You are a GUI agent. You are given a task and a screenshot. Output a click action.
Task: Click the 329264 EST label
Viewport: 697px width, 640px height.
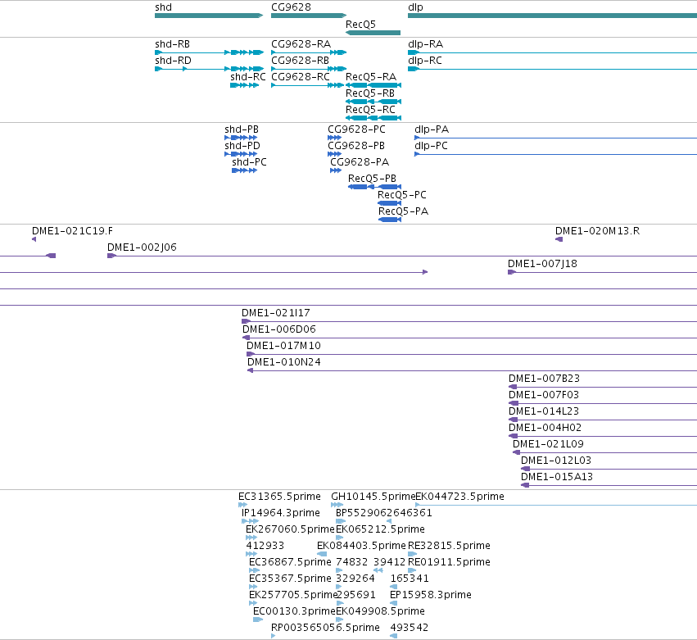point(355,579)
